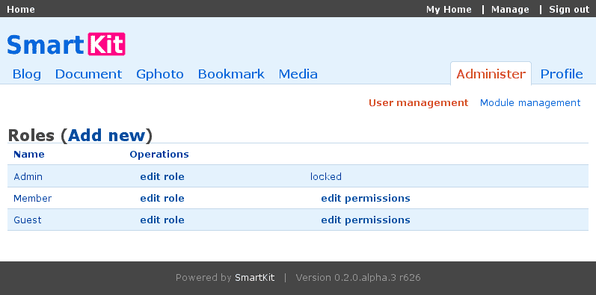The image size is (596, 295).
Task: Click locked text in Admin row
Action: 326,176
